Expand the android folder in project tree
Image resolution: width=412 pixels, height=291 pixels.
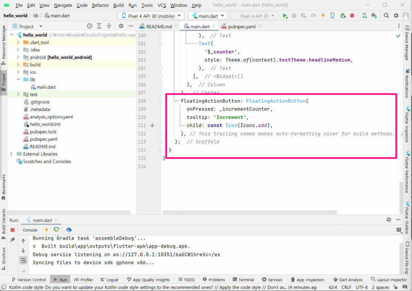[19, 57]
